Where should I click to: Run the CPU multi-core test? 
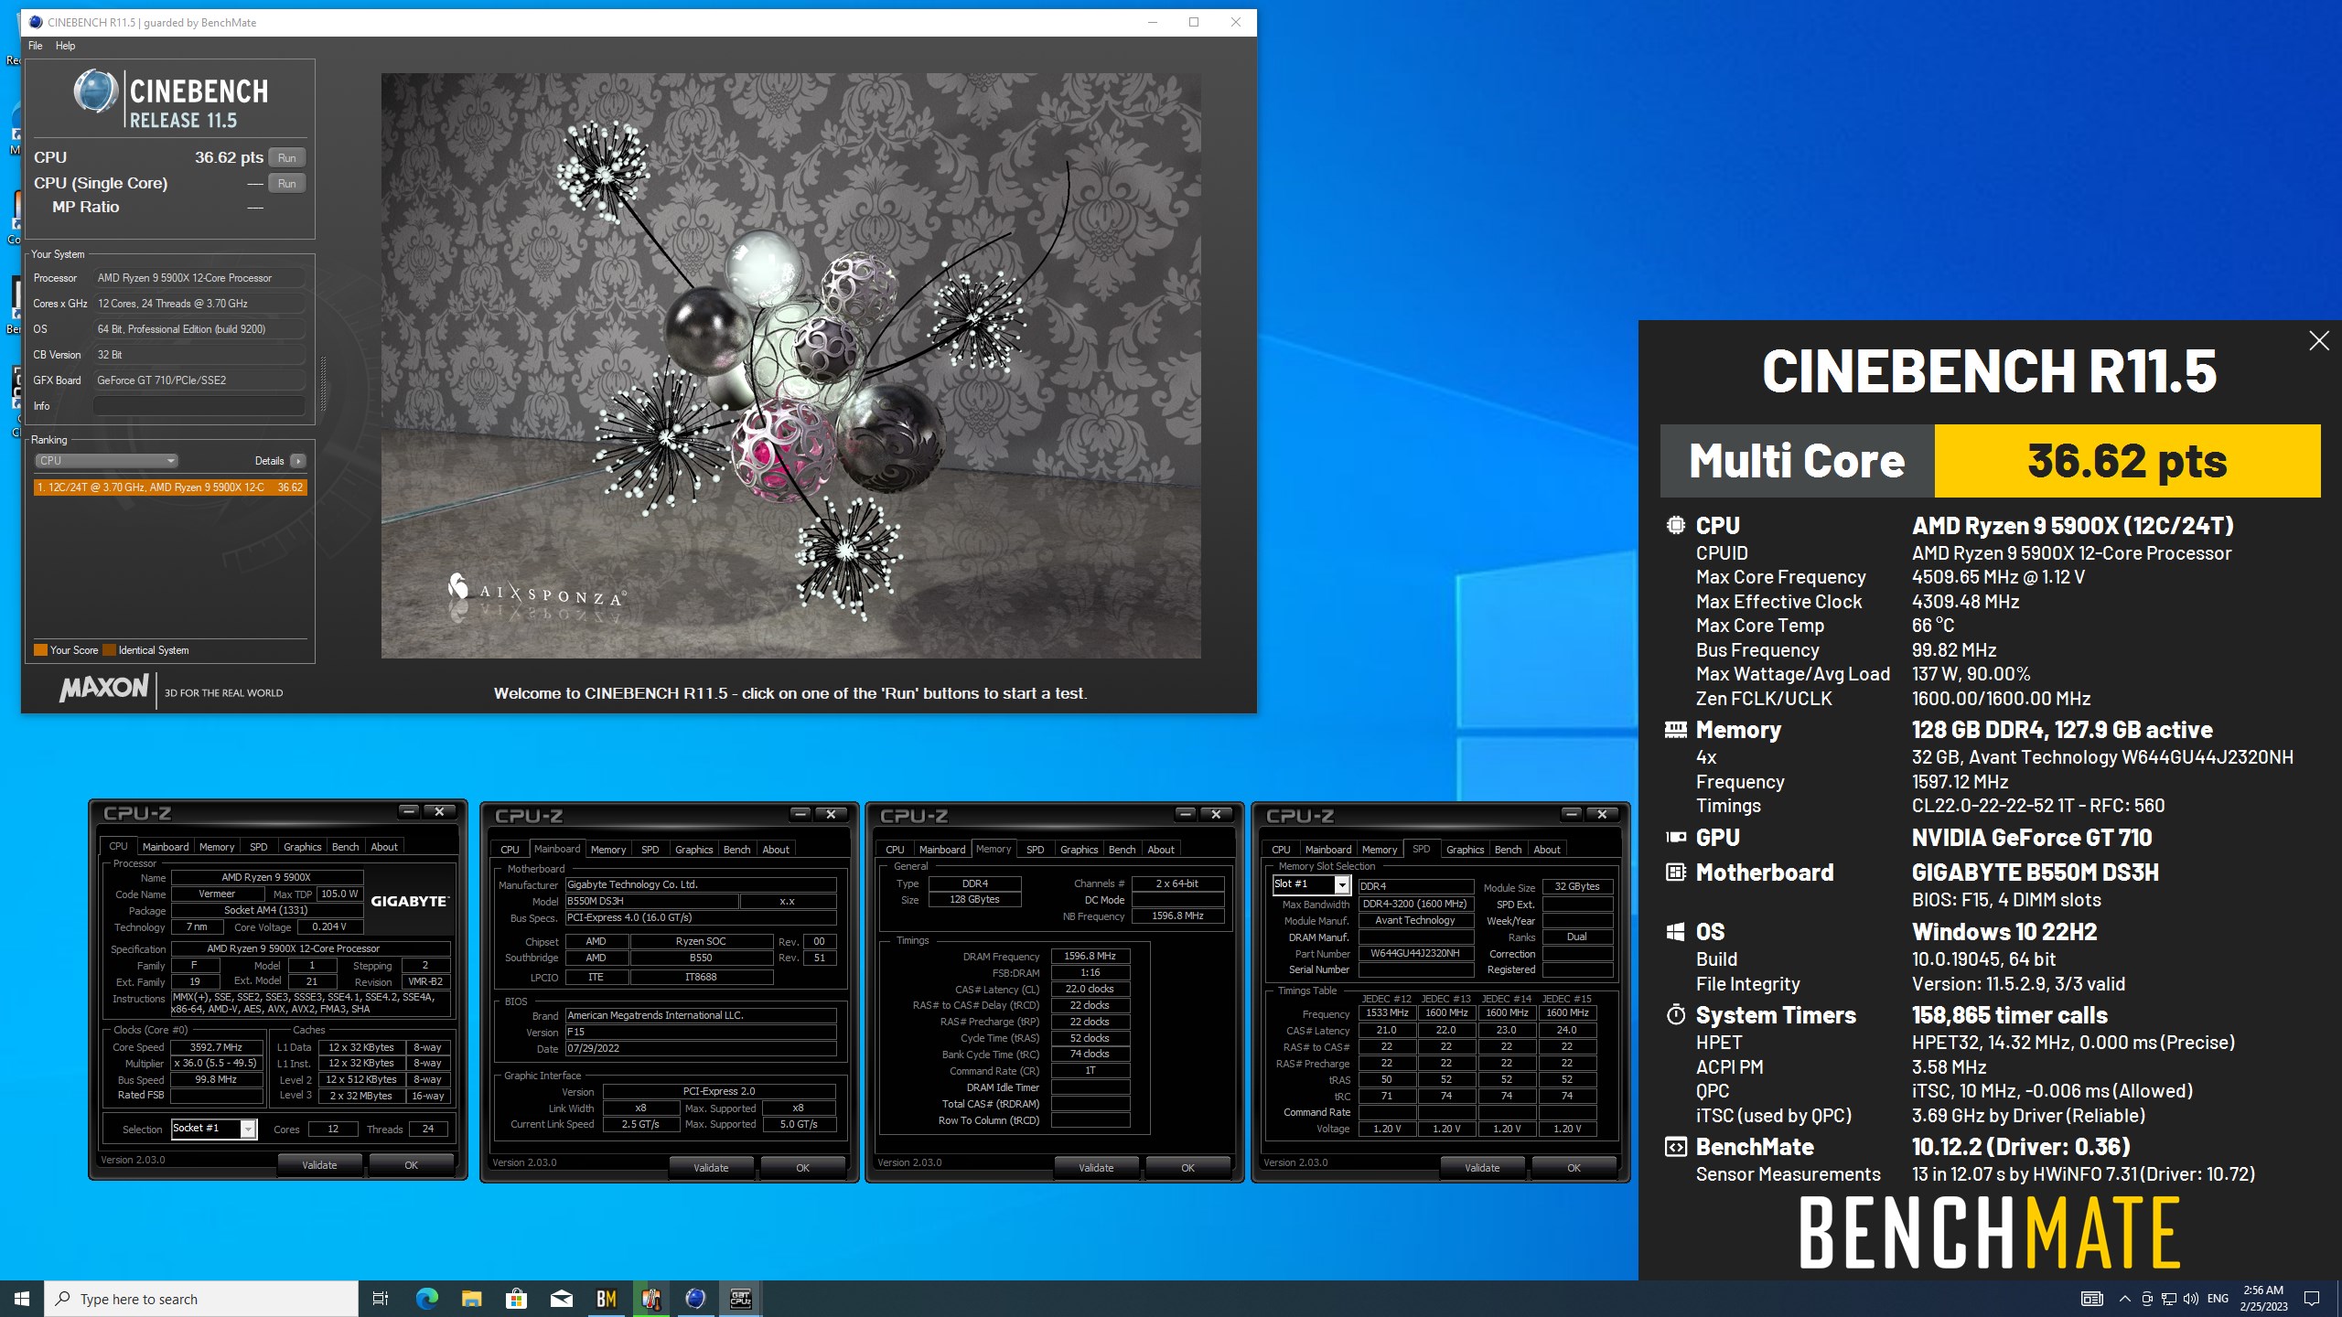coord(287,157)
